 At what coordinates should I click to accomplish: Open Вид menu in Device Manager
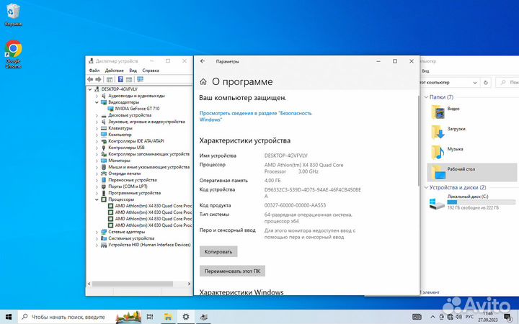[x=133, y=71]
